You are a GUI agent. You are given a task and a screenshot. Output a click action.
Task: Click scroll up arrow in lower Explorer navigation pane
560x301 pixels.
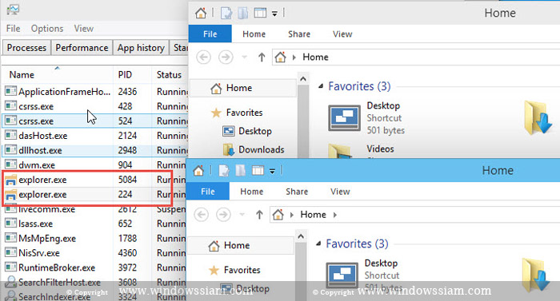[301, 236]
